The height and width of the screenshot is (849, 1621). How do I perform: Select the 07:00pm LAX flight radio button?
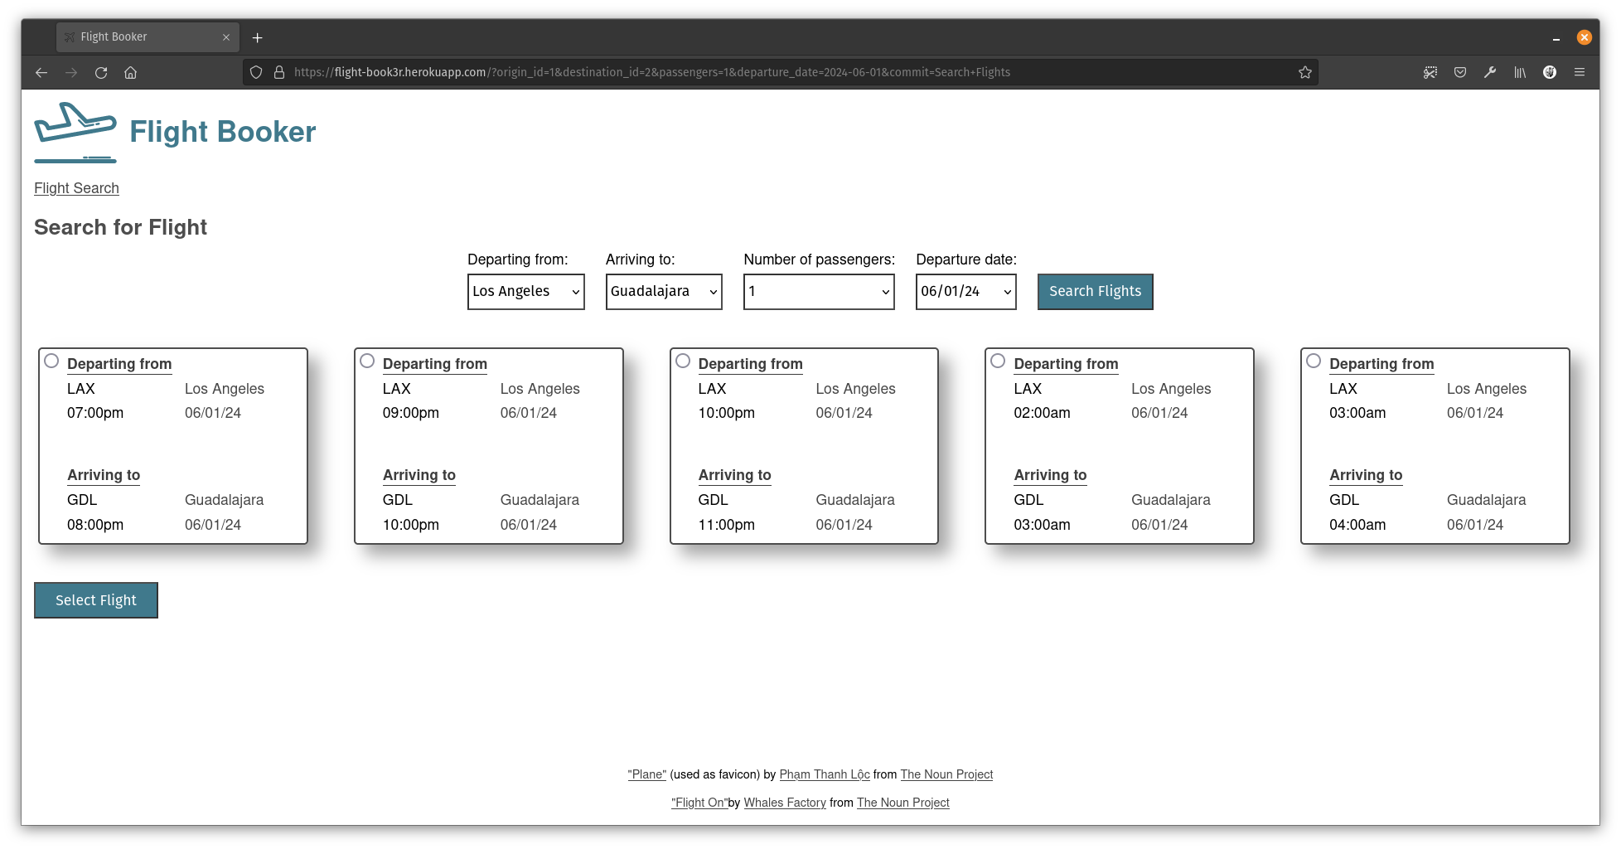(x=51, y=360)
